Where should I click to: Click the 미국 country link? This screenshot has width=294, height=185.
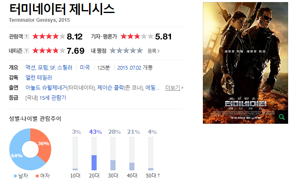click(x=85, y=68)
